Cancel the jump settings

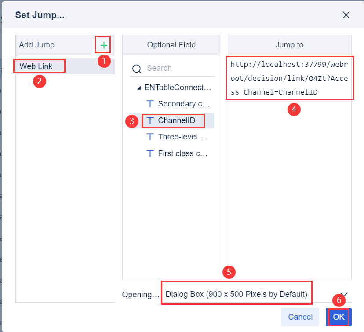[x=300, y=317]
